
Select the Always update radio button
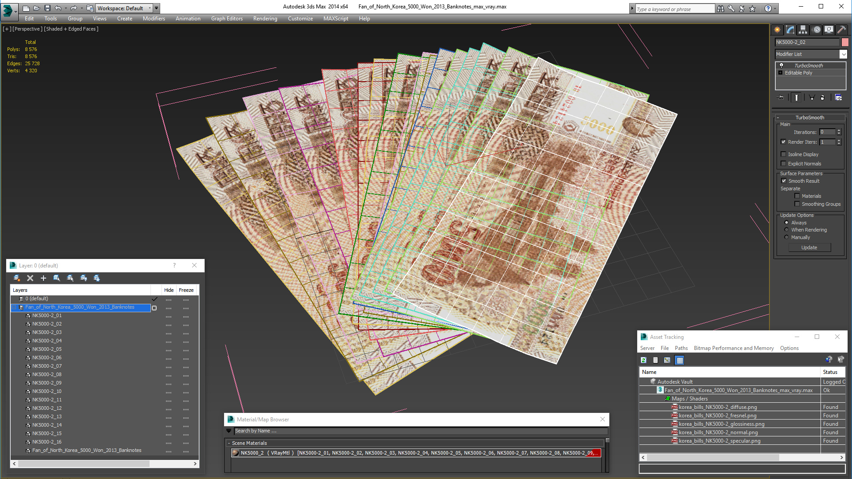(x=787, y=223)
